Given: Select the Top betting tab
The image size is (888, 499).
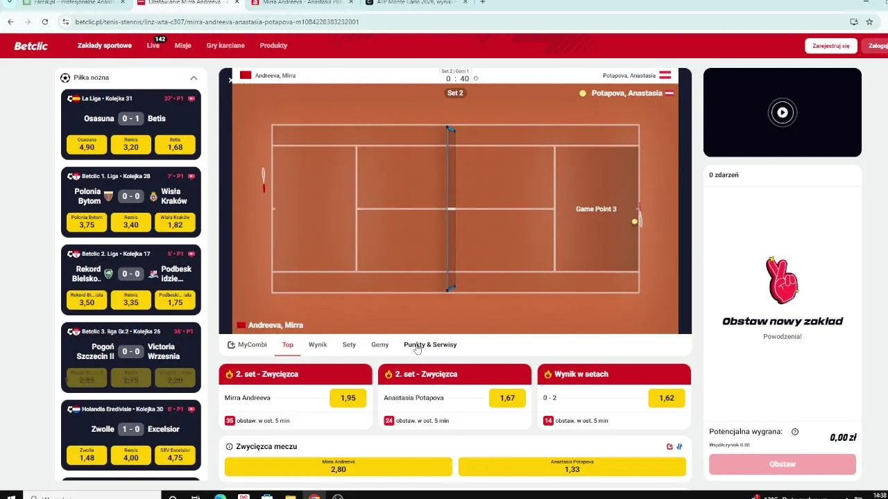Looking at the screenshot, I should pos(287,344).
